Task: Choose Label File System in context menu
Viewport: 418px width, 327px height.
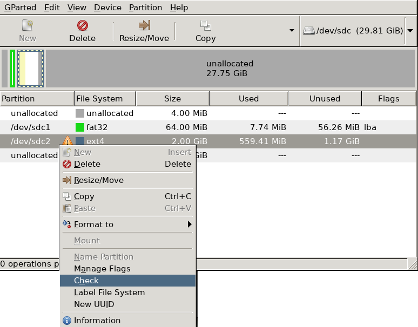Action: coord(127,292)
